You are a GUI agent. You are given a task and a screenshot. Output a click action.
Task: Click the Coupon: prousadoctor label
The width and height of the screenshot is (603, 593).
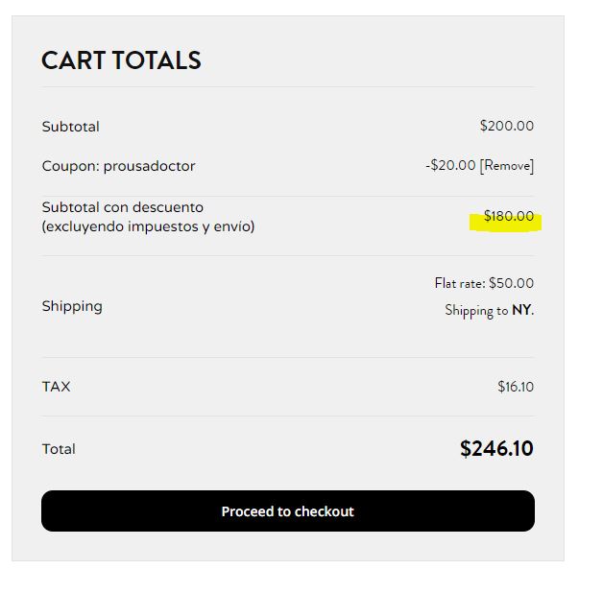tap(118, 166)
